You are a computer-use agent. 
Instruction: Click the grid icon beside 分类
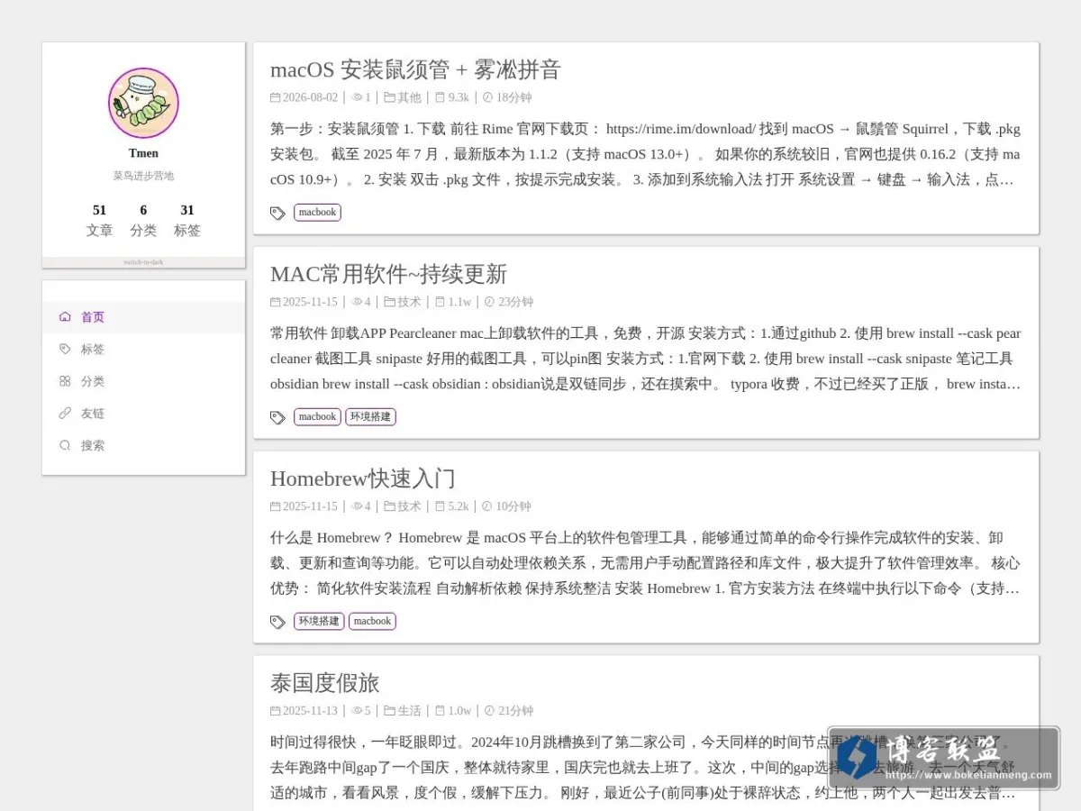[65, 381]
